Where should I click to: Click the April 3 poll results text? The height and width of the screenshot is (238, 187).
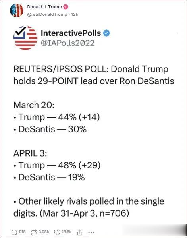pos(57,165)
